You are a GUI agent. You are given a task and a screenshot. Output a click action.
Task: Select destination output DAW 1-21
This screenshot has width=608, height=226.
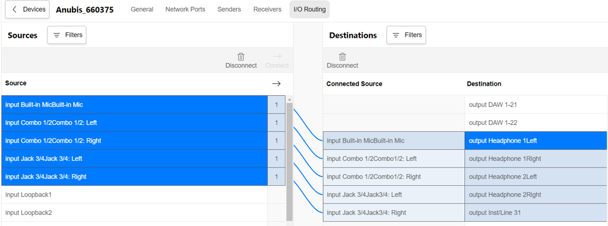536,105
